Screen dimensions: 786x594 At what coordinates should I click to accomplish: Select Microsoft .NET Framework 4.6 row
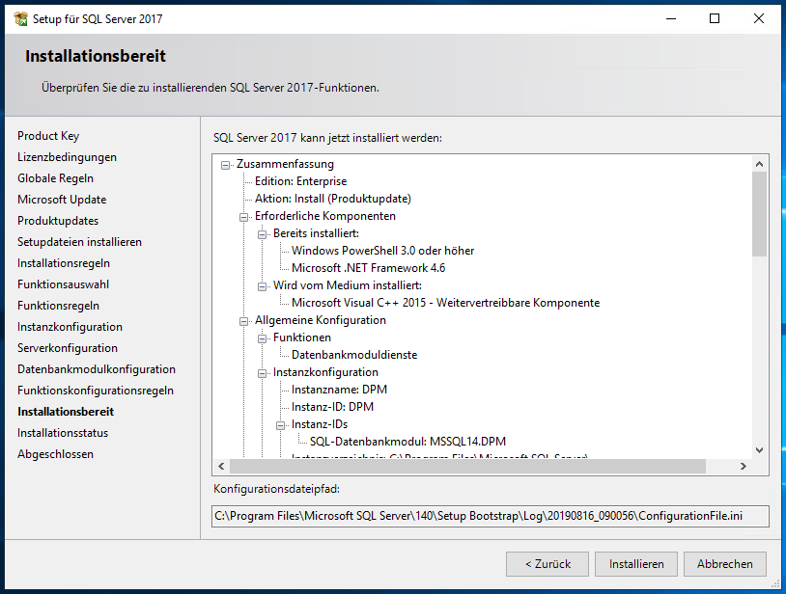[x=369, y=268]
